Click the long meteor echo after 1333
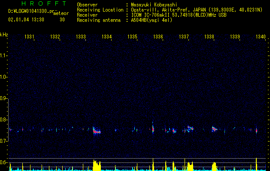Image resolution: width=270 pixels, height=171 pixels. tap(97, 131)
